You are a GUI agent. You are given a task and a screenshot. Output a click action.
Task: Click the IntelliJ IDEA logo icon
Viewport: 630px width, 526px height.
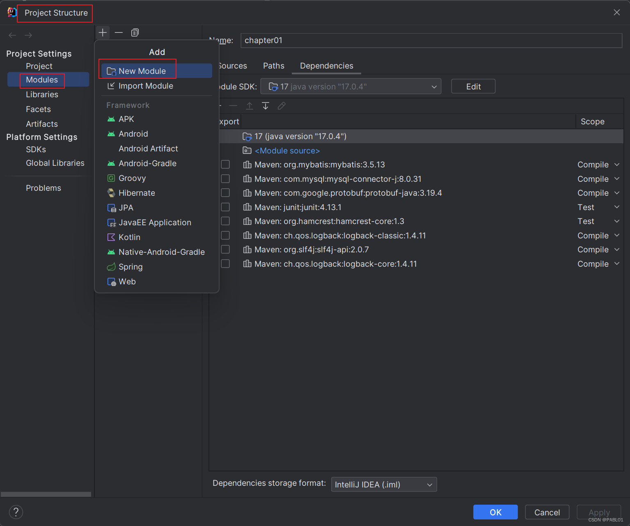pos(12,12)
